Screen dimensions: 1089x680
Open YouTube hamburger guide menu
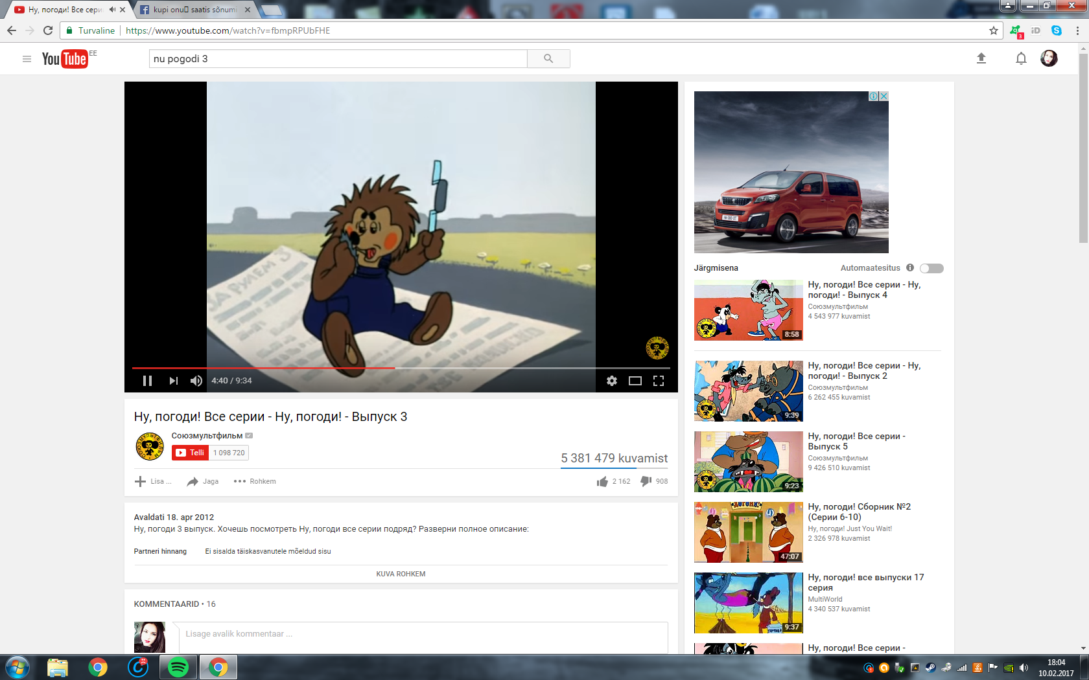click(x=27, y=59)
